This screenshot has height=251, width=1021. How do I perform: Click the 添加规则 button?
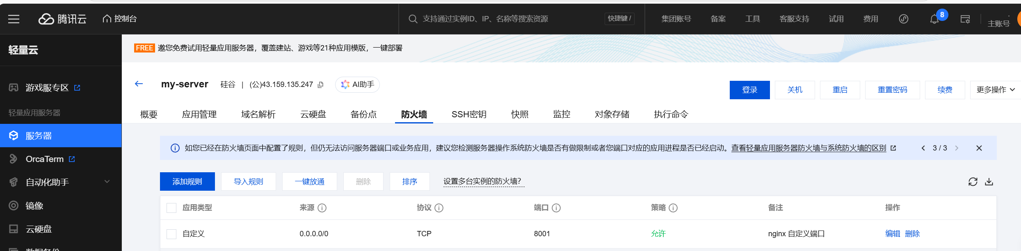(187, 181)
